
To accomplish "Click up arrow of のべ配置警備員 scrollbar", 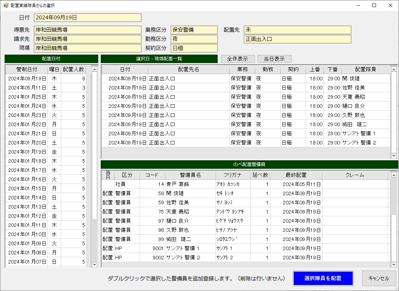I will click(x=394, y=175).
